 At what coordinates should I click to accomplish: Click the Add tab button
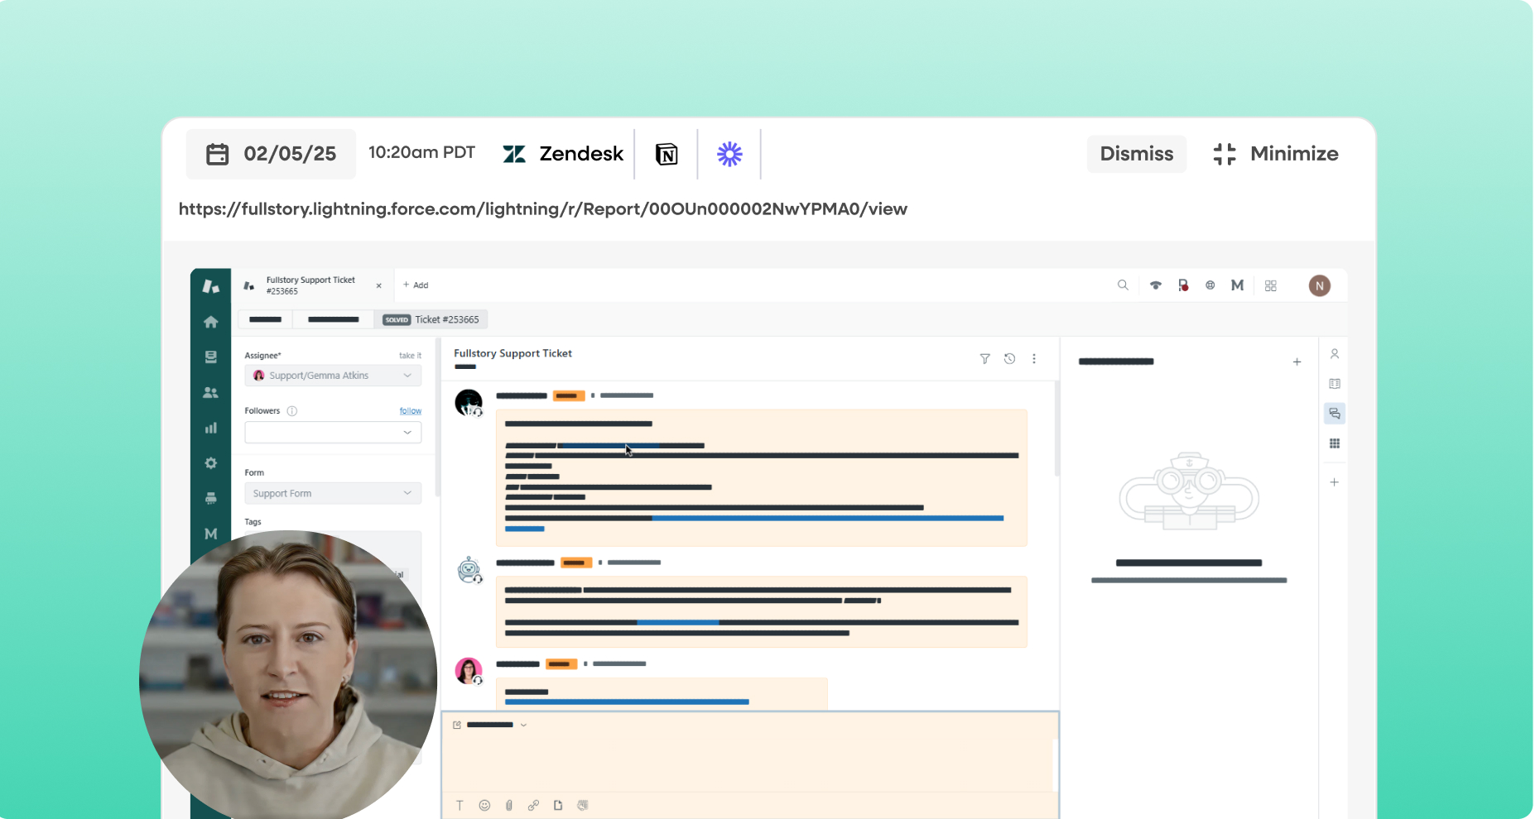tap(416, 285)
